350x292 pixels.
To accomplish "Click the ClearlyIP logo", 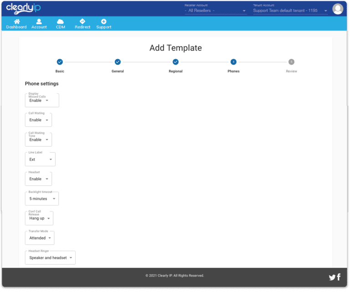I will click(23, 9).
